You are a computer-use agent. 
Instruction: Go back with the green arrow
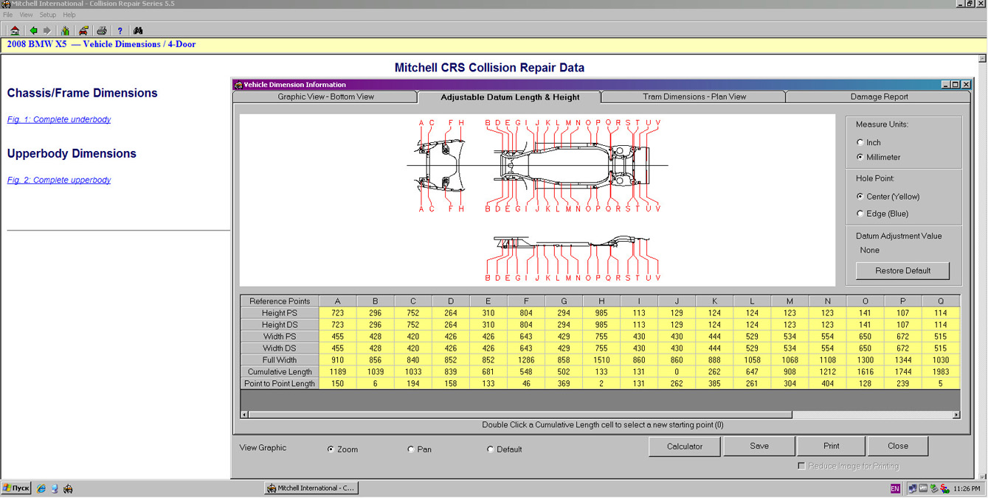point(33,31)
